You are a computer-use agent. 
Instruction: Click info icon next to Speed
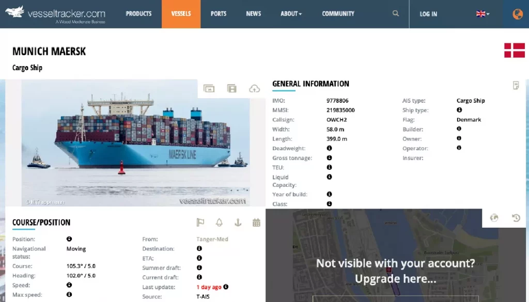pos(69,285)
